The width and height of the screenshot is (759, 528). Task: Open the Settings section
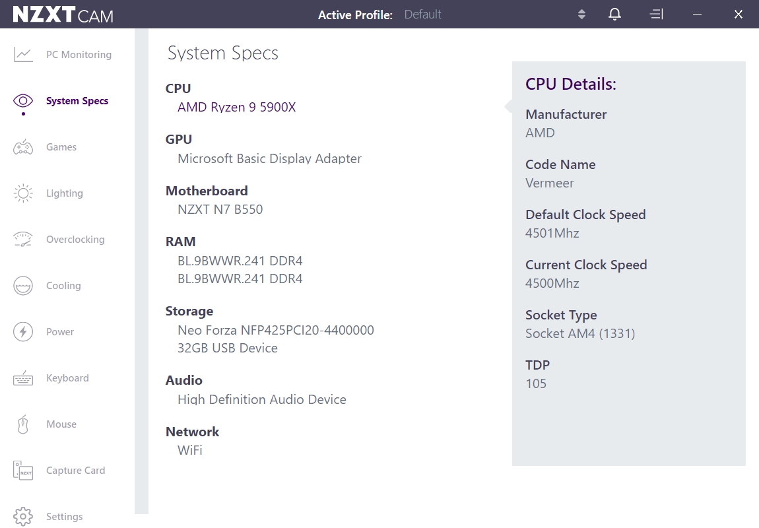pos(65,516)
